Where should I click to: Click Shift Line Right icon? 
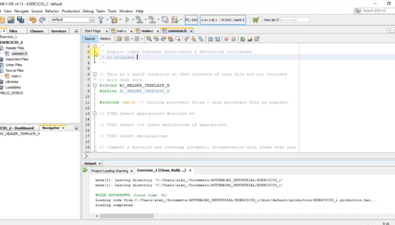click(x=217, y=39)
